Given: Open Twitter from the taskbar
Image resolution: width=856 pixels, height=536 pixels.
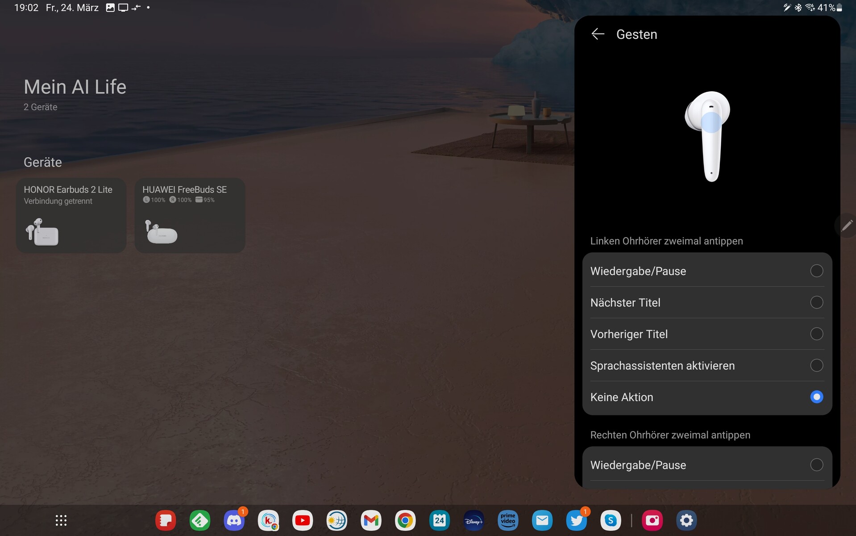Looking at the screenshot, I should click(x=576, y=520).
